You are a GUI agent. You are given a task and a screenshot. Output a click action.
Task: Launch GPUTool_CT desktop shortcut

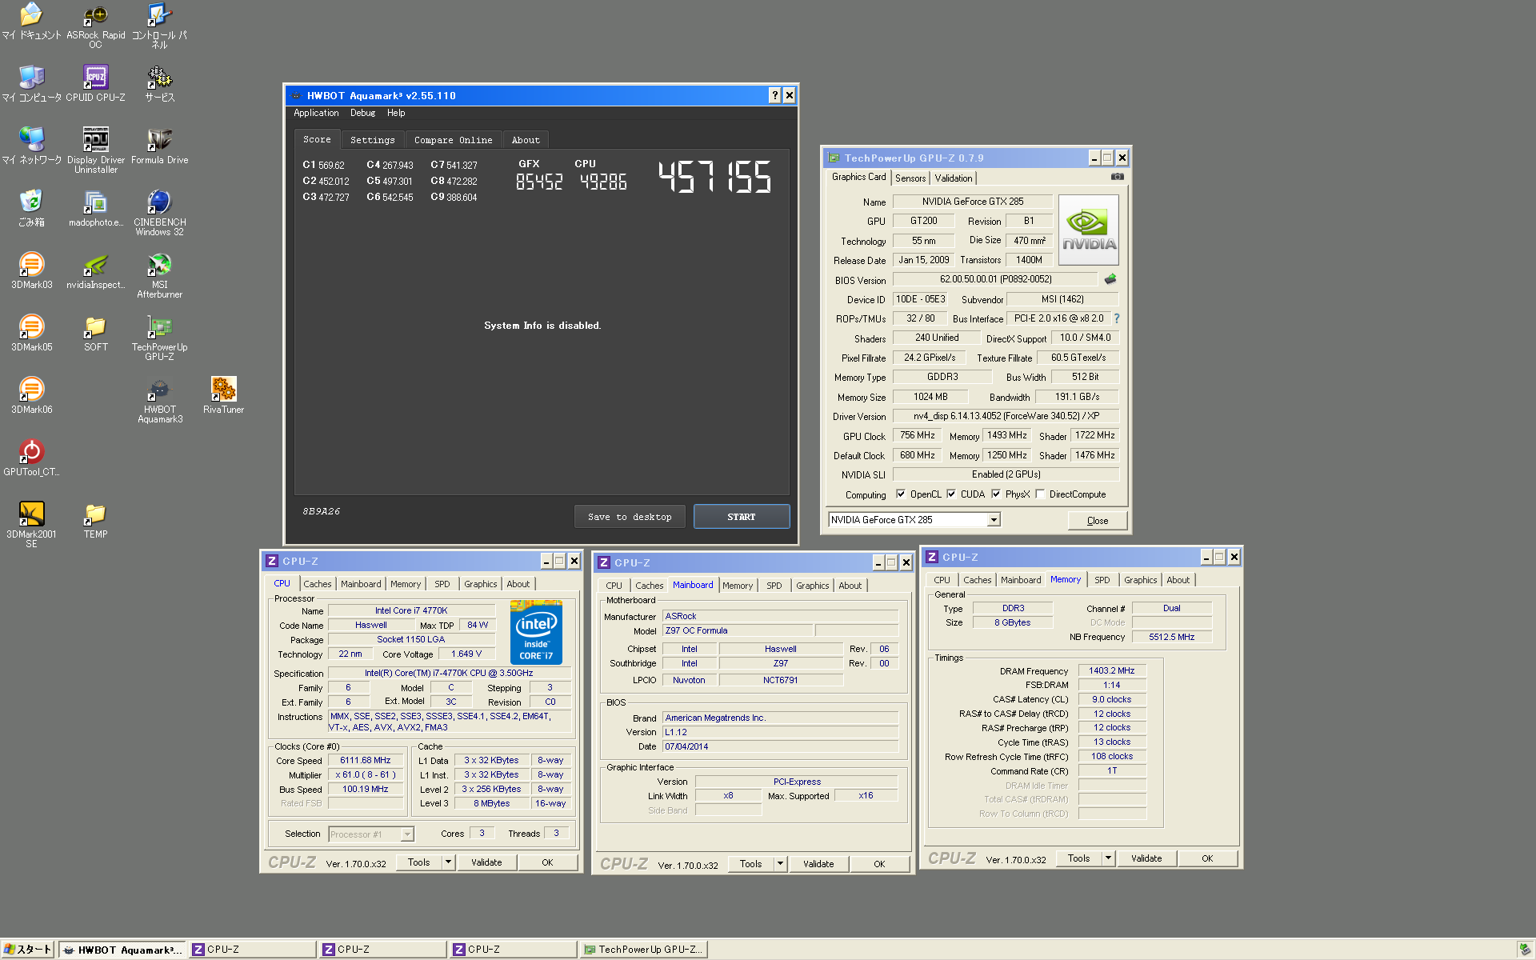31,458
